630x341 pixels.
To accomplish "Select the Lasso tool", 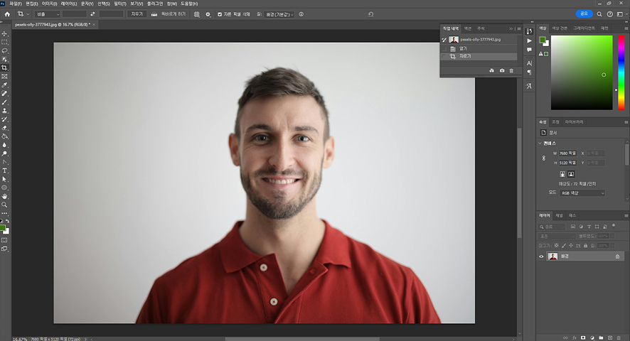I will 4,50.
